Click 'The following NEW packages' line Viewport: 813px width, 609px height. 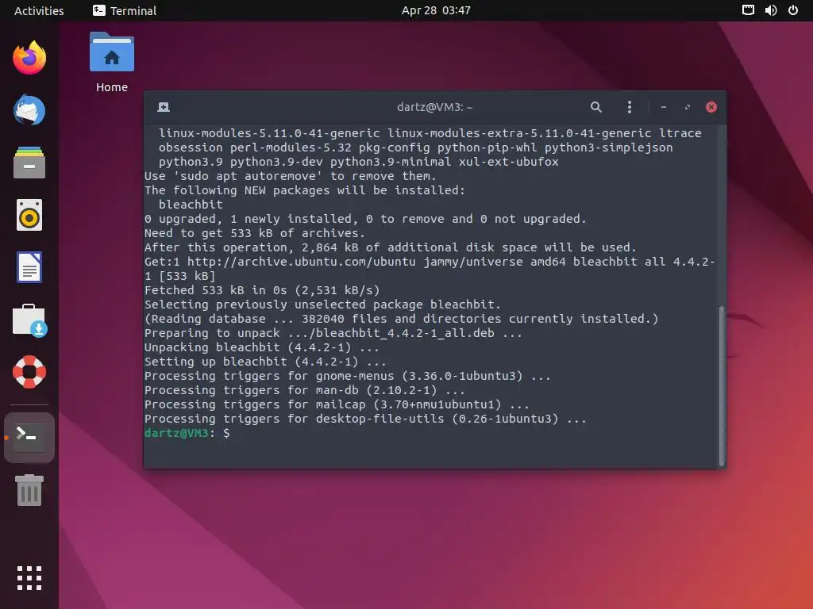point(305,190)
